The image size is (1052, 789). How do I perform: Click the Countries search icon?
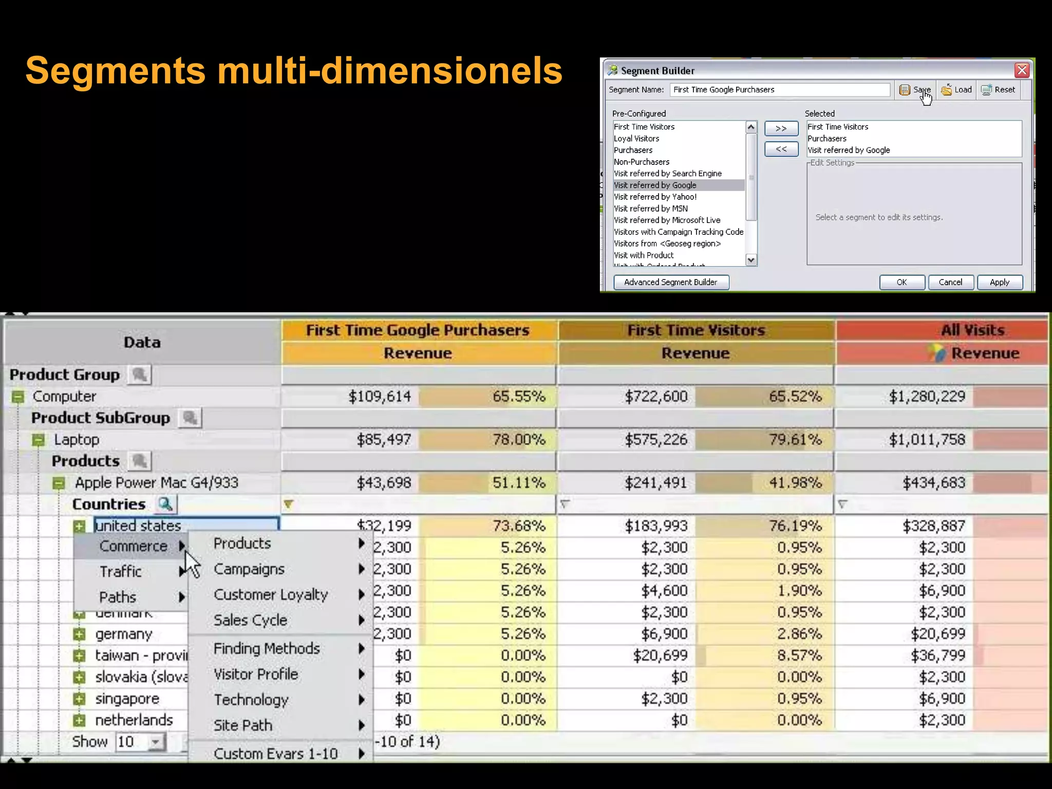point(165,504)
